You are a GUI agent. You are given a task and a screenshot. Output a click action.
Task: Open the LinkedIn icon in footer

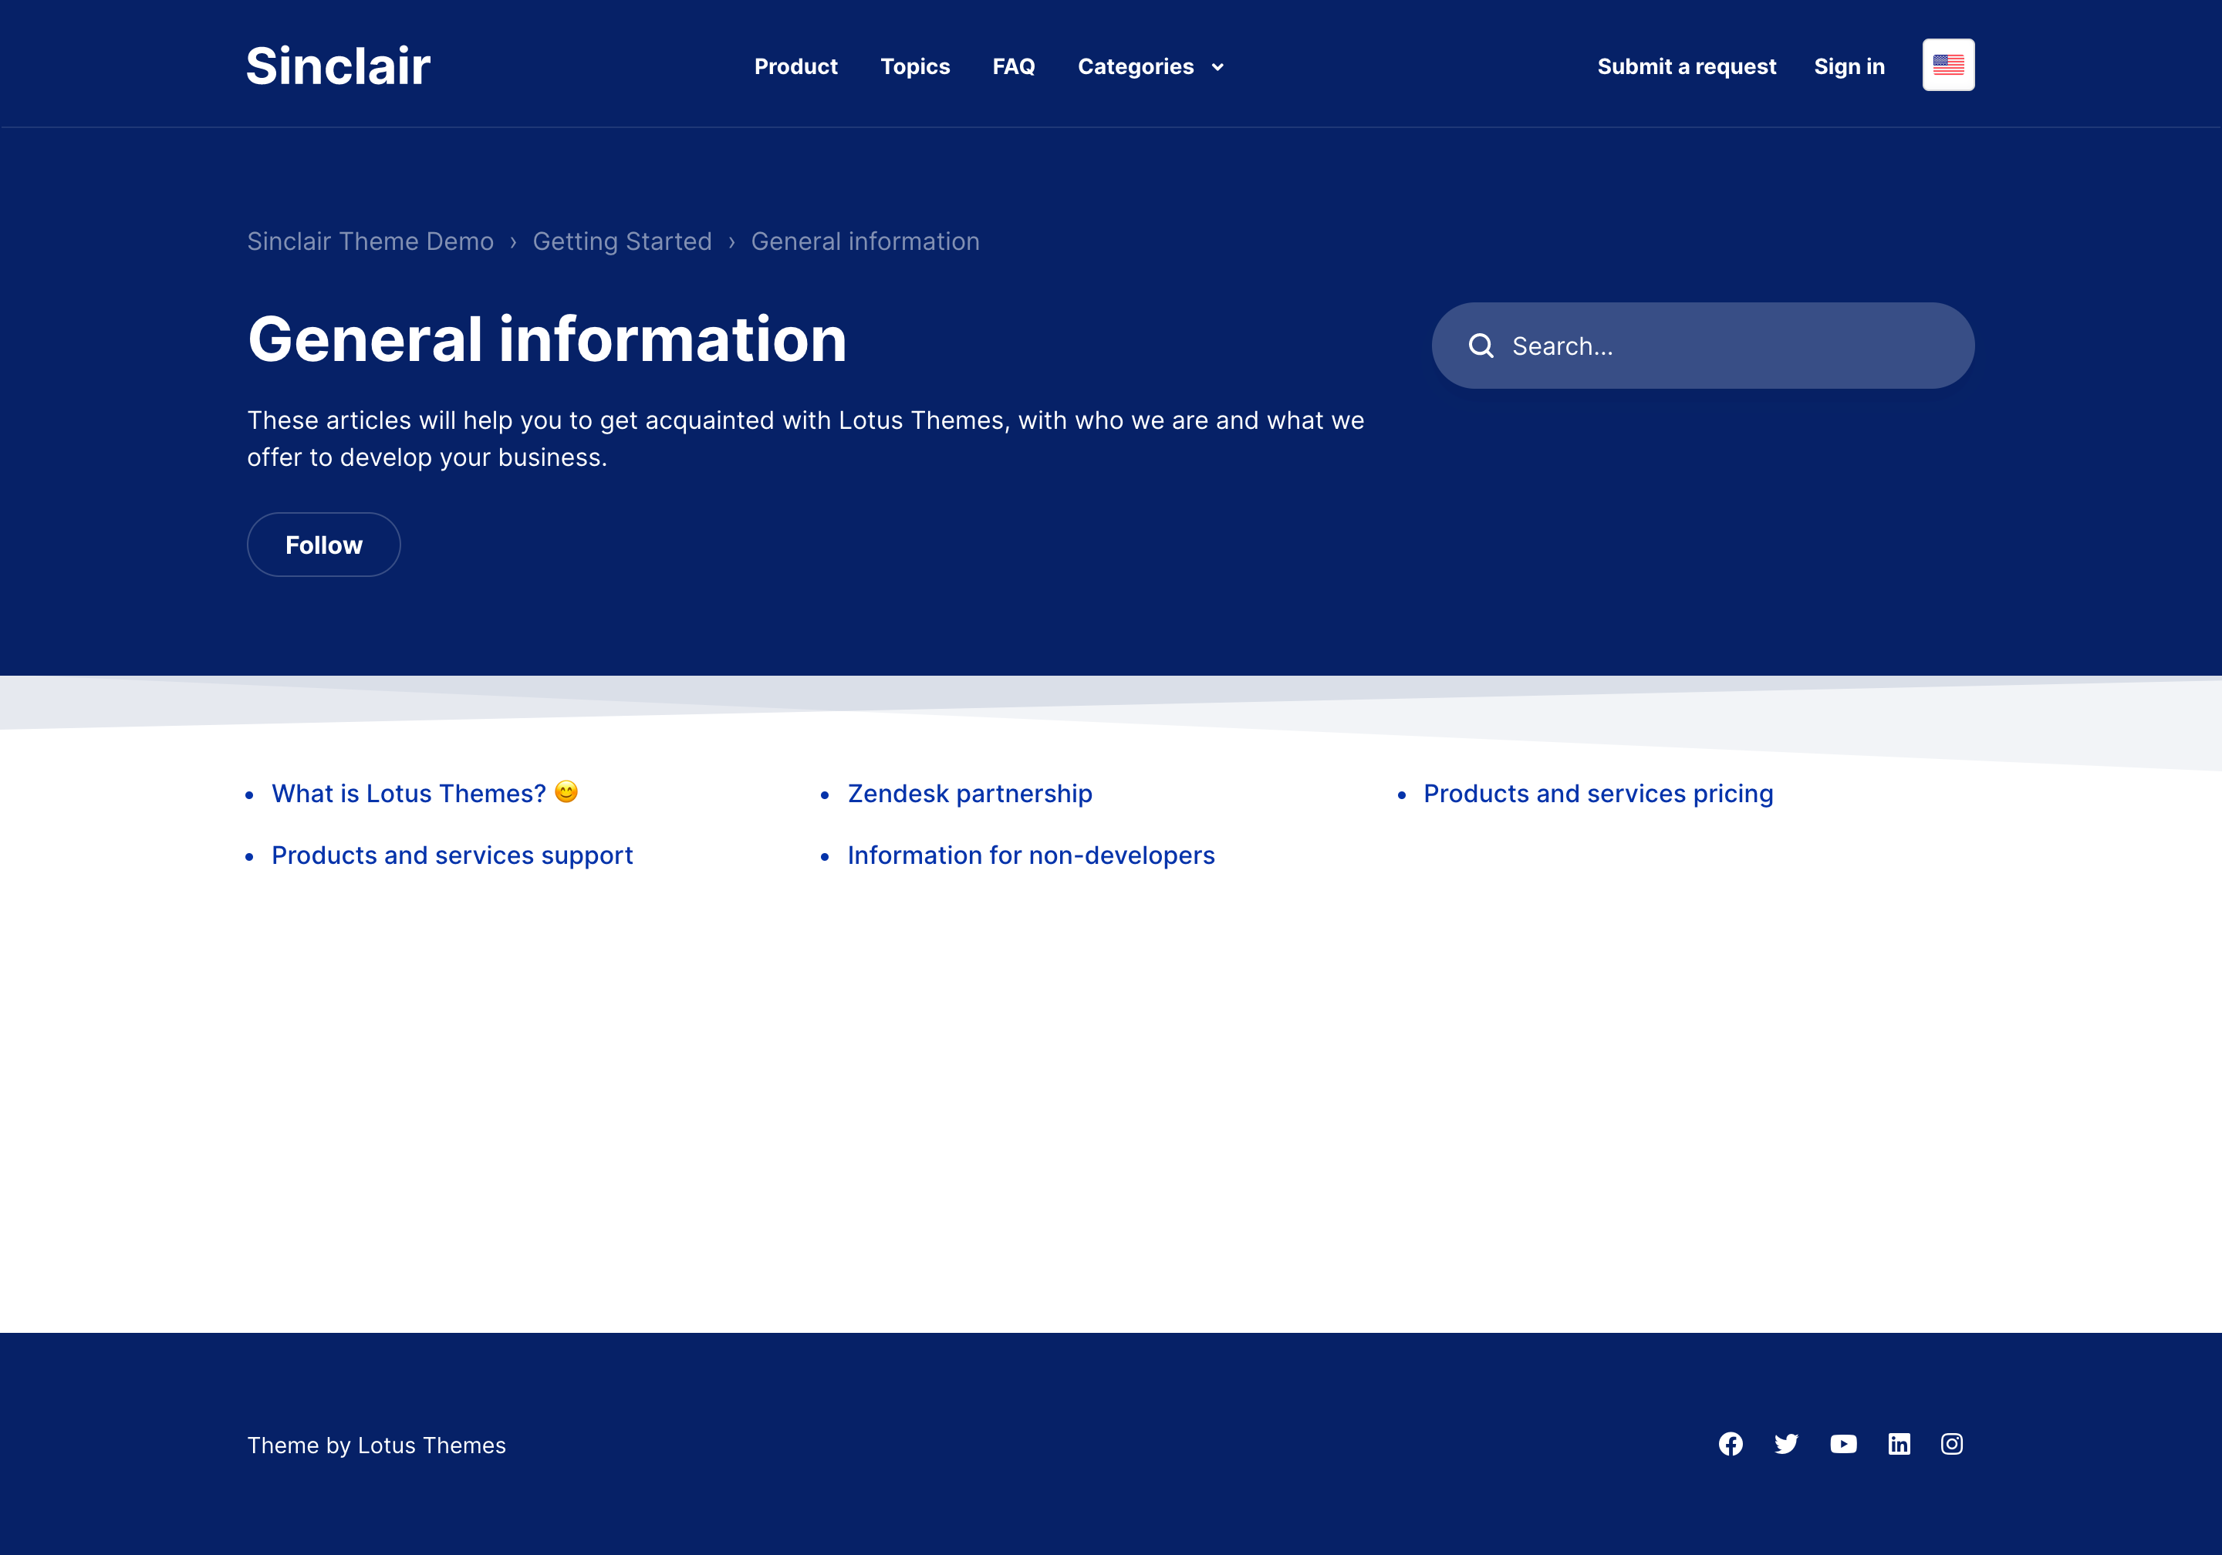click(x=1899, y=1444)
